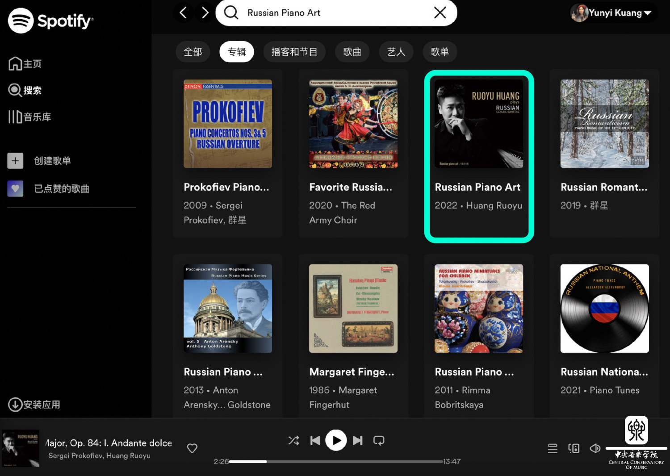The image size is (670, 476).
Task: Switch to the 艺人 filter tab
Action: click(x=396, y=52)
